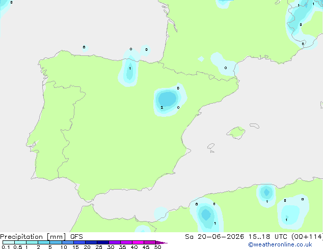Pick the 10–15 mm blue legend swatch

[68, 242]
